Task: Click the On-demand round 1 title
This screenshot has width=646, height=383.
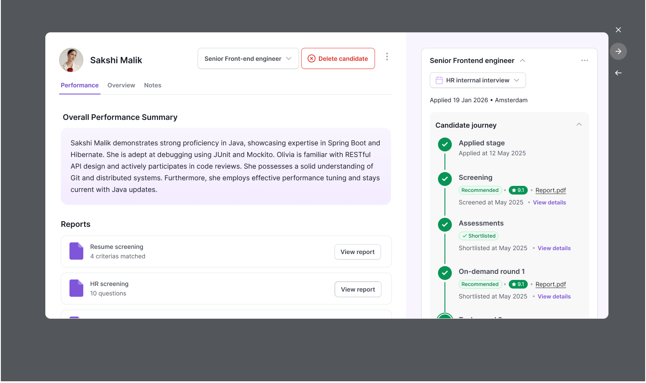Action: pyautogui.click(x=492, y=271)
